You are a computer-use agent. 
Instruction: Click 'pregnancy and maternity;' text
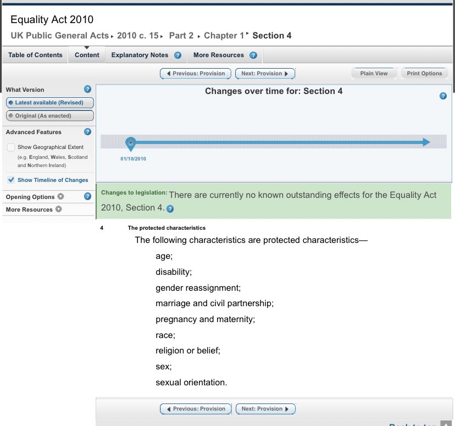pyautogui.click(x=205, y=319)
